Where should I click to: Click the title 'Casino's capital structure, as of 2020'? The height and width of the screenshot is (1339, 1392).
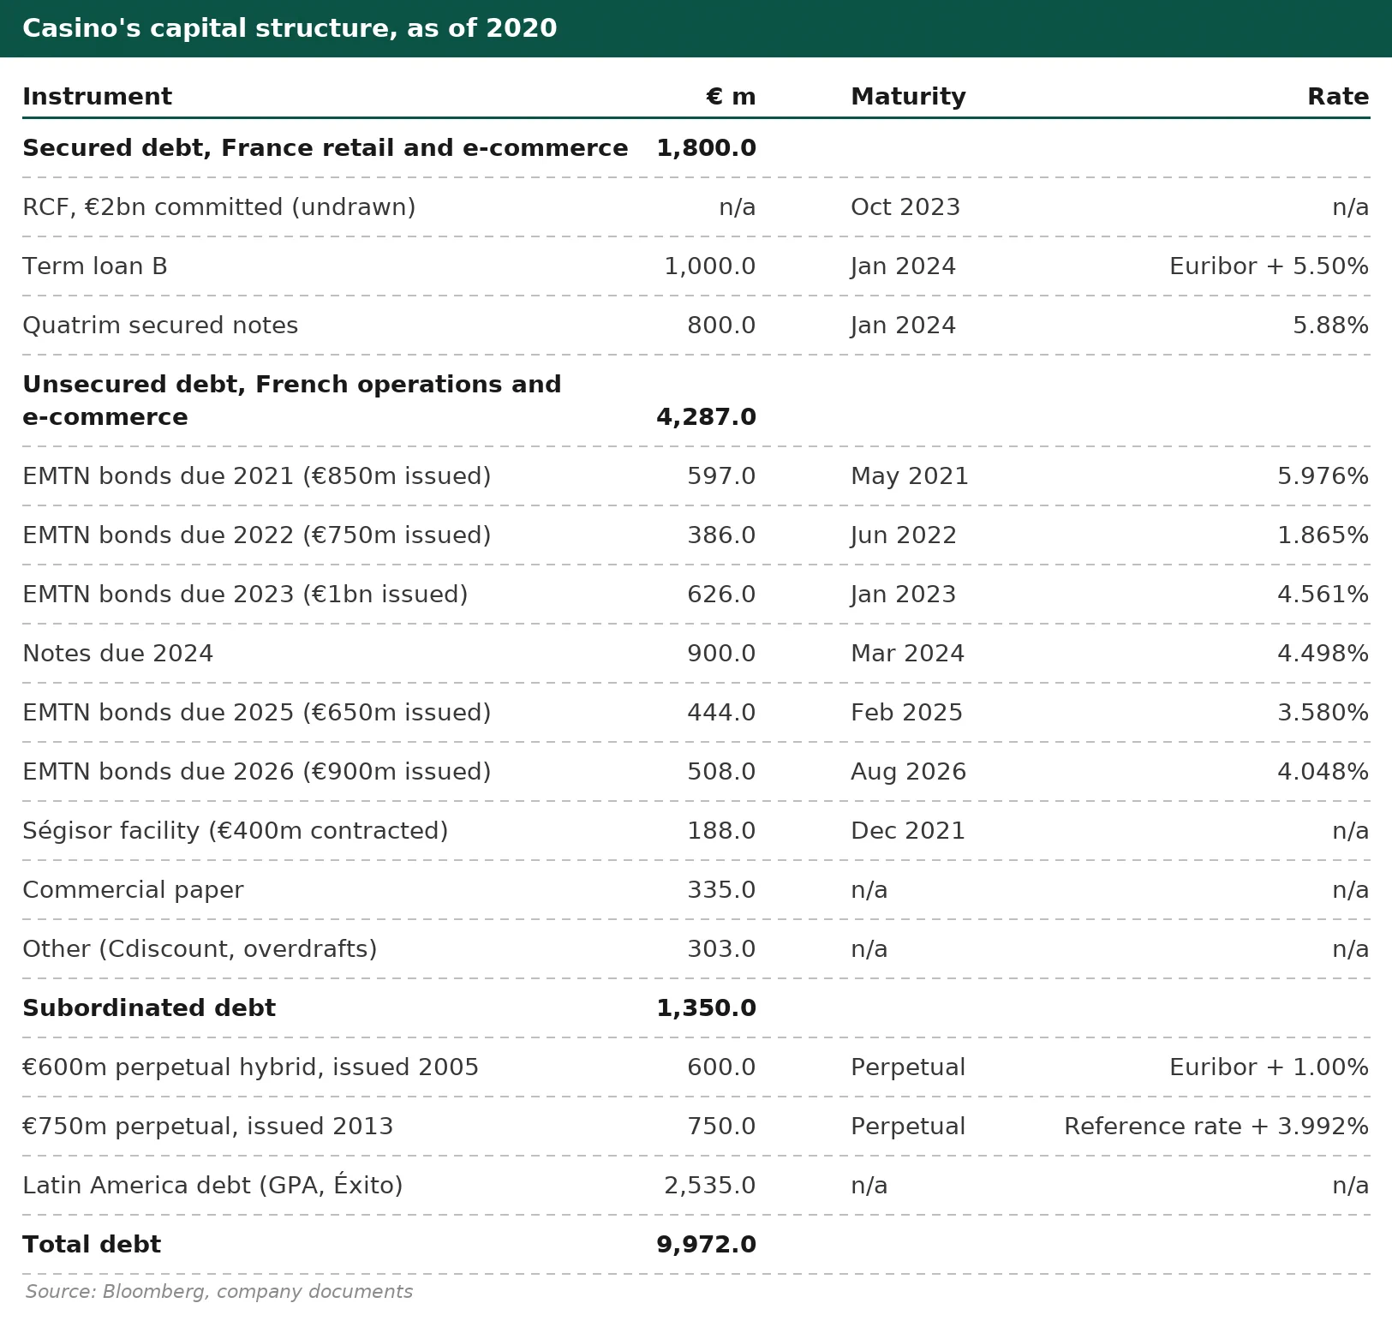[x=290, y=28]
